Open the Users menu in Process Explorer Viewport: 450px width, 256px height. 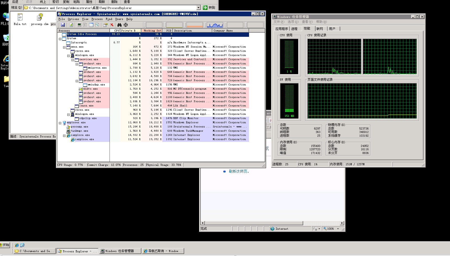(x=119, y=19)
